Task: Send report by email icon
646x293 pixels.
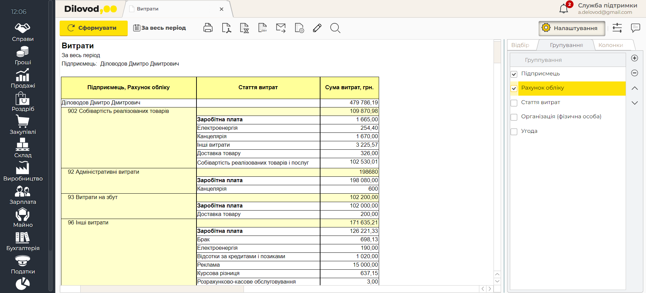Action: point(281,28)
